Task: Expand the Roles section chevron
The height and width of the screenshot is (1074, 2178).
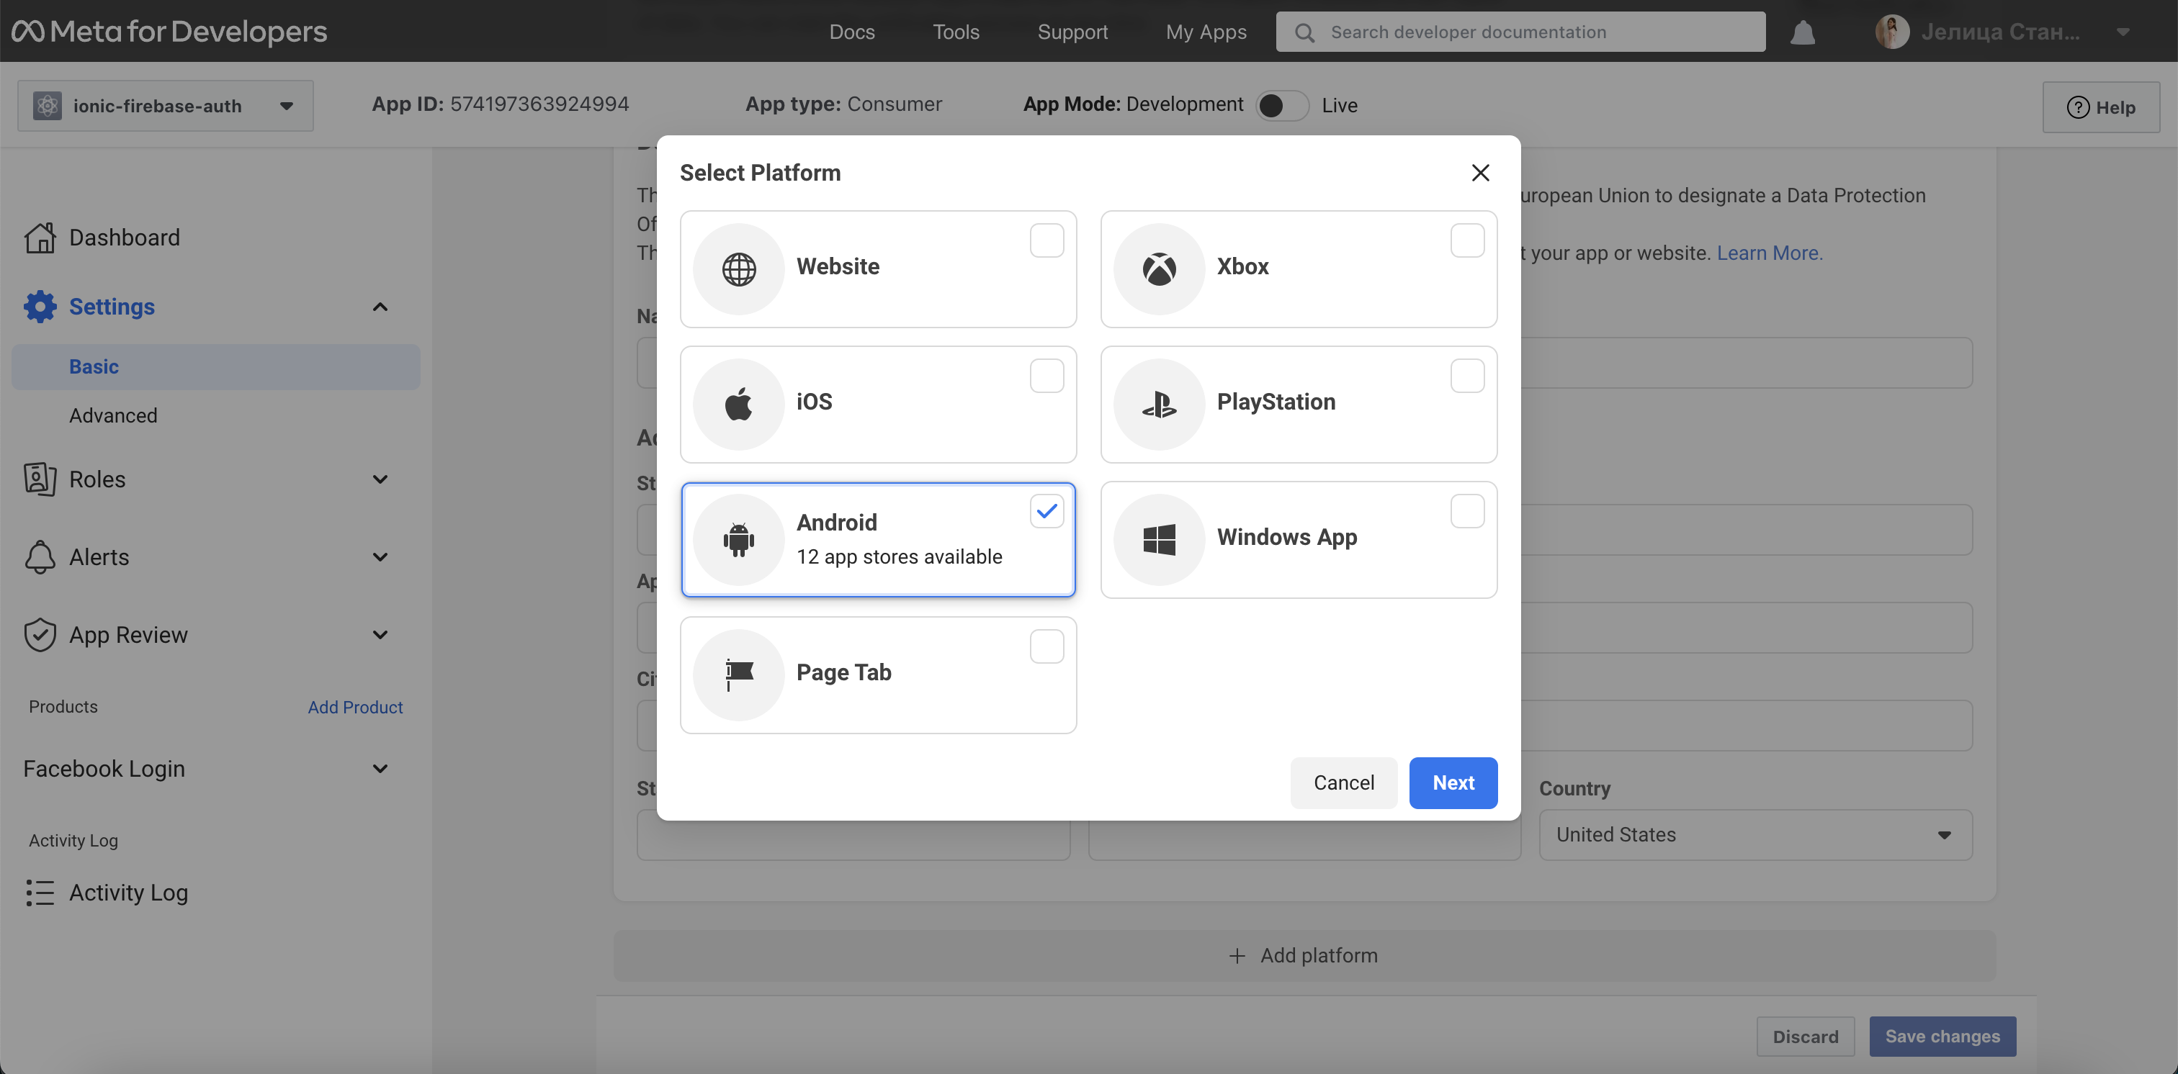Action: pos(380,479)
